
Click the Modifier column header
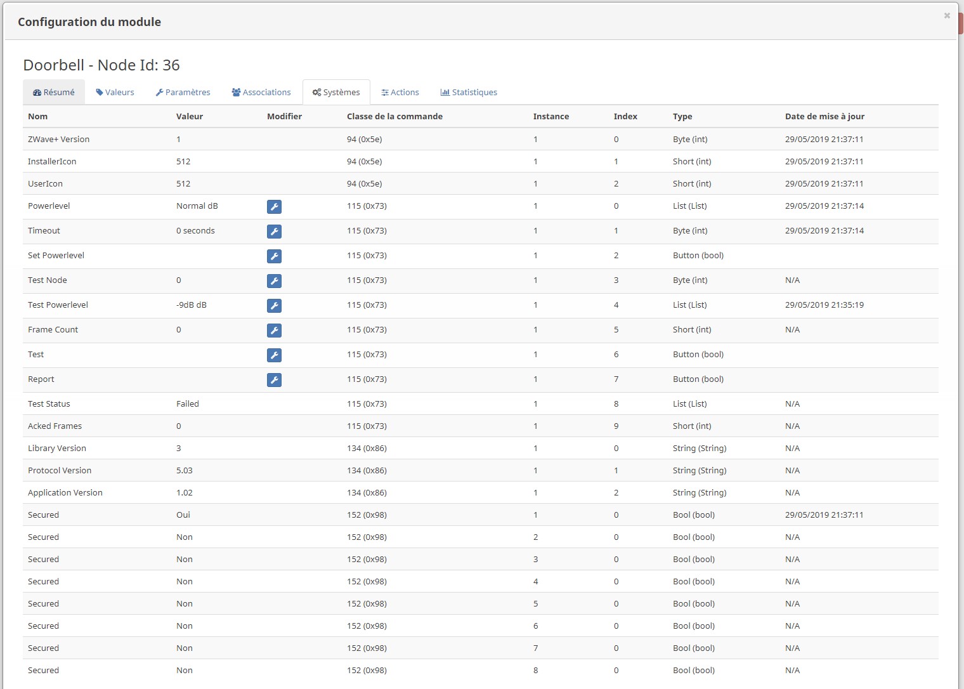(284, 116)
